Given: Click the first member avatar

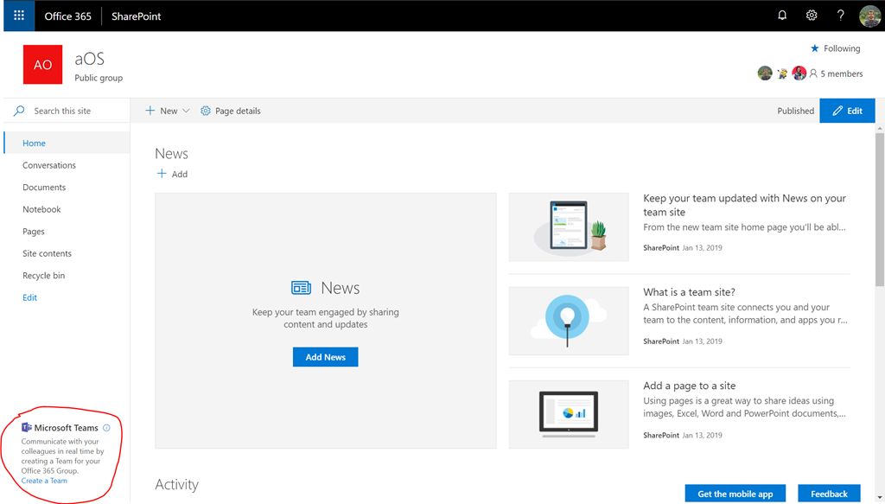Looking at the screenshot, I should (765, 73).
